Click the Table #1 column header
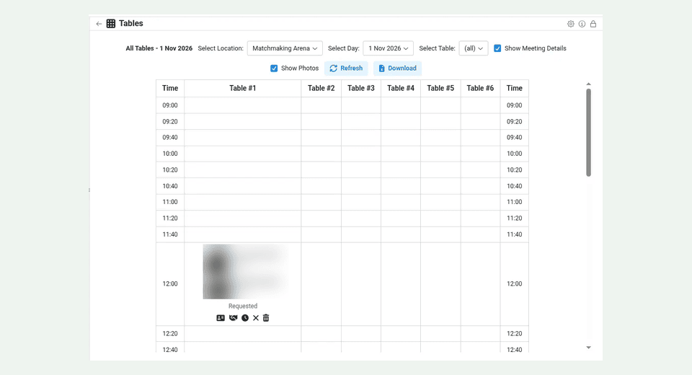The image size is (692, 375). (x=243, y=88)
